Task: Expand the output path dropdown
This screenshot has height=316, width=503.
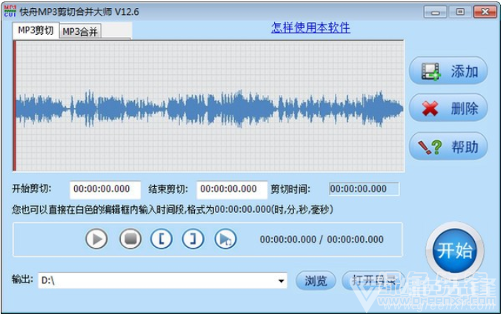Action: [x=281, y=281]
